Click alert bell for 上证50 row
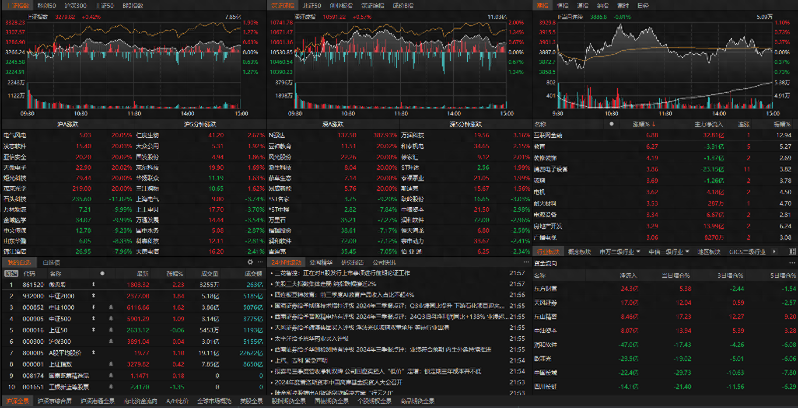Viewport: 798px width, 408px height. pyautogui.click(x=111, y=330)
